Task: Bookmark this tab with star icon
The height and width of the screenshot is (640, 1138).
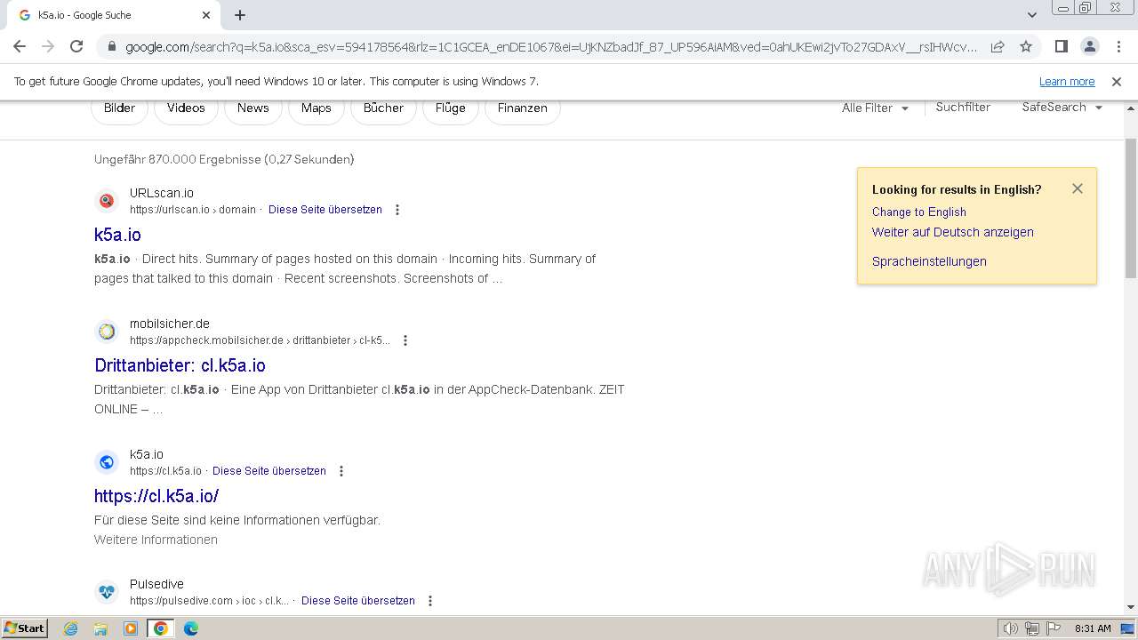Action: (x=1026, y=46)
